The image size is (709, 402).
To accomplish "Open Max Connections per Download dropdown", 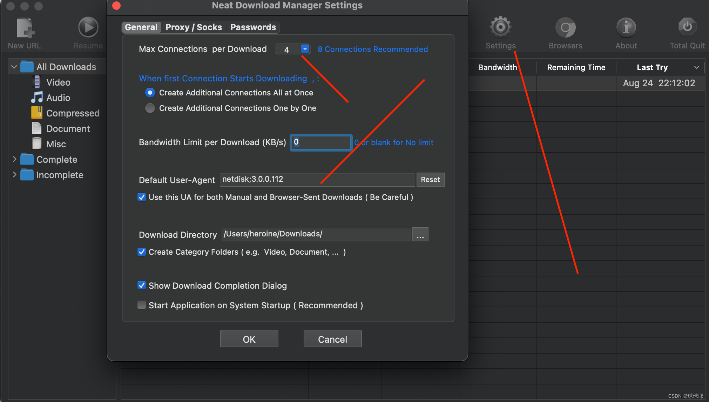I will click(x=305, y=49).
